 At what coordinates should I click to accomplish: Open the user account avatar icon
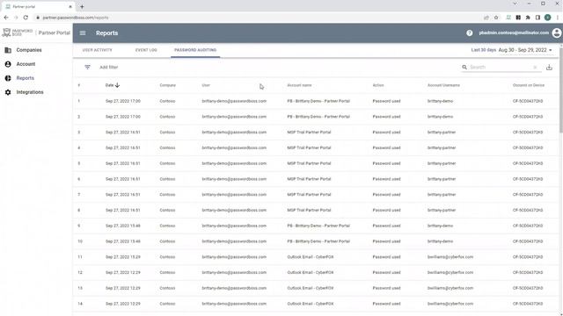(x=557, y=33)
